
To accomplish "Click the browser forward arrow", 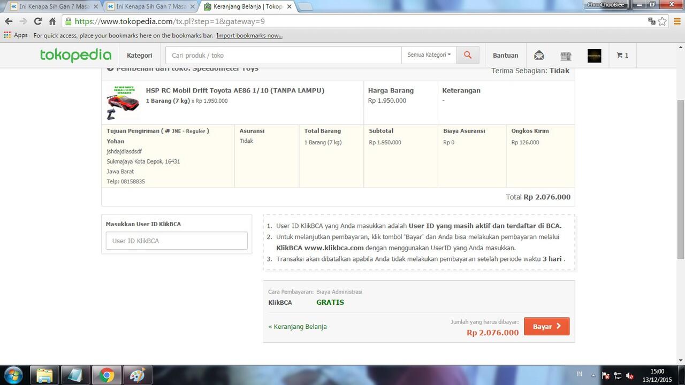I will tap(23, 21).
